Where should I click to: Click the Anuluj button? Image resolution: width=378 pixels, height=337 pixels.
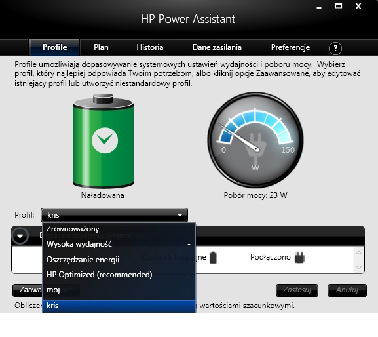[347, 290]
